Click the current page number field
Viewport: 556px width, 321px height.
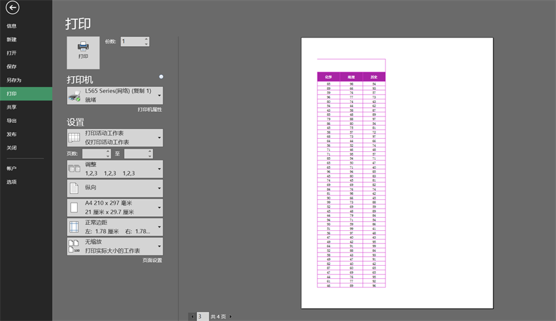click(202, 316)
